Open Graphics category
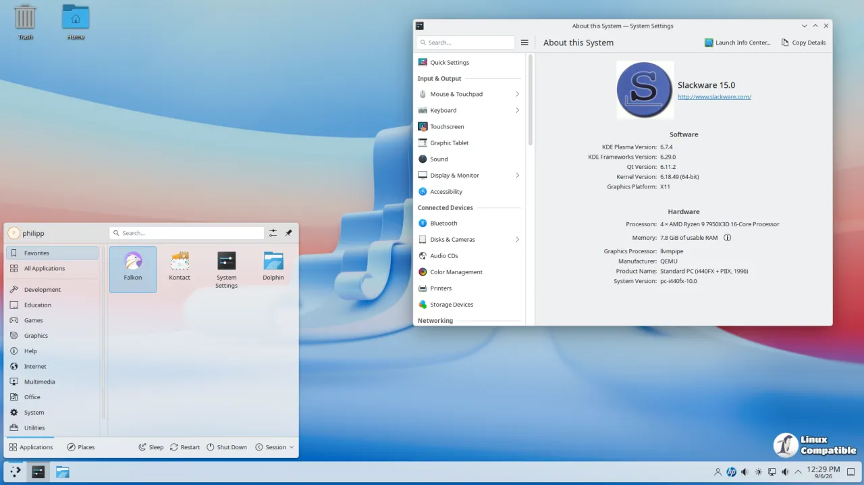Viewport: 864px width, 485px height. click(x=53, y=336)
